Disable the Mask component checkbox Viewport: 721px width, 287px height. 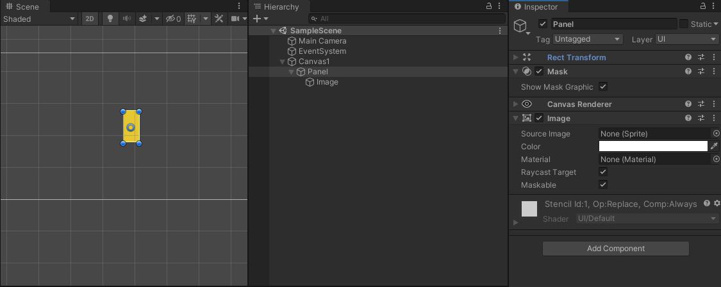point(540,72)
